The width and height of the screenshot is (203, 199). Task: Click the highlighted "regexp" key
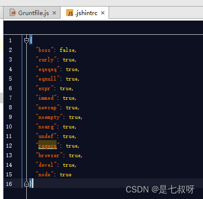click(47, 146)
